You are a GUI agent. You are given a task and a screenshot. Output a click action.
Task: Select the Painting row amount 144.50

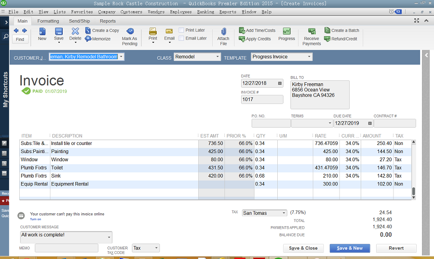tap(377, 152)
